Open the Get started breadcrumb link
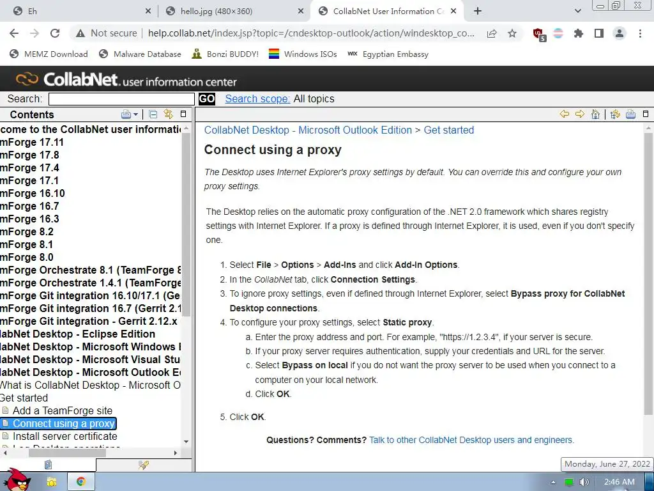The image size is (654, 491). click(x=449, y=130)
